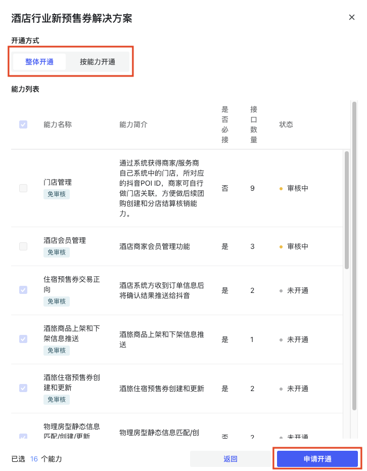Check the 酒店会员管理 row checkbox
This screenshot has width=367, height=471.
point(23,246)
